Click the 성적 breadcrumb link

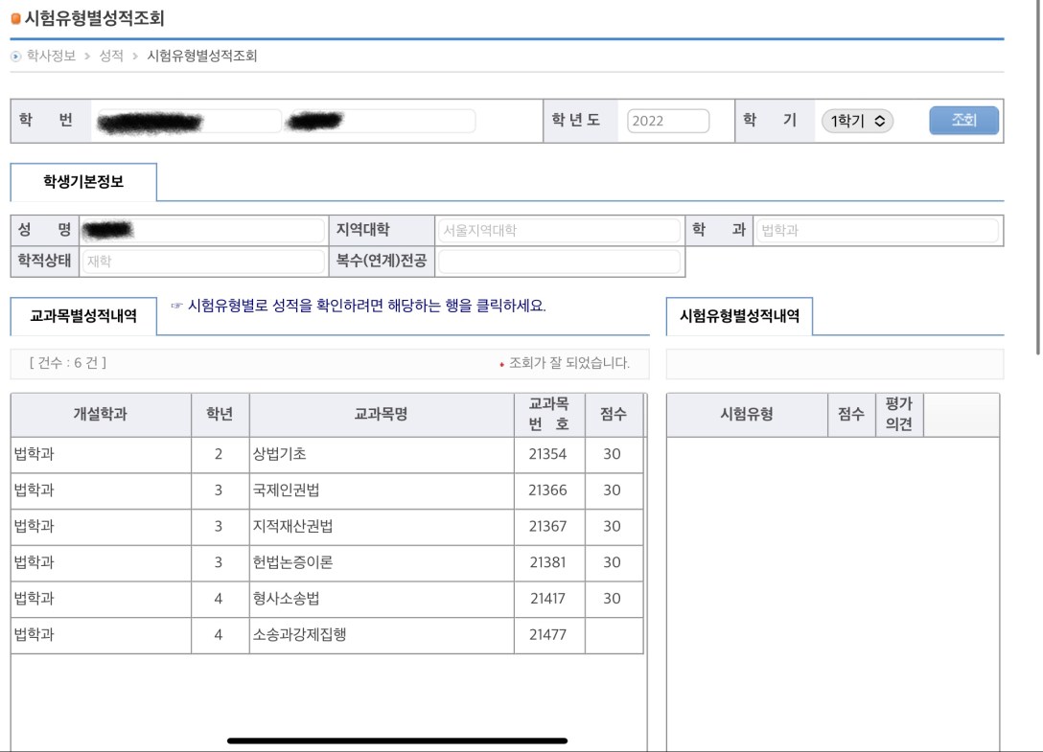tap(111, 57)
